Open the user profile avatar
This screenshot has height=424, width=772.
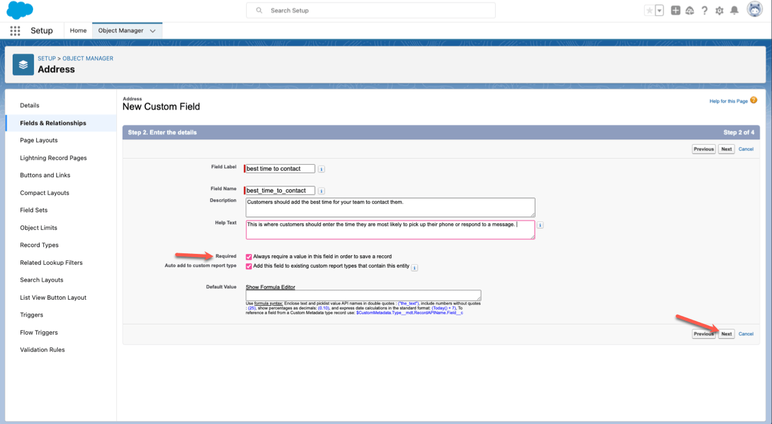tap(755, 10)
